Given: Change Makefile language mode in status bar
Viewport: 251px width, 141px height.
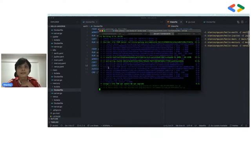Looking at the screenshot, I should [x=202, y=126].
